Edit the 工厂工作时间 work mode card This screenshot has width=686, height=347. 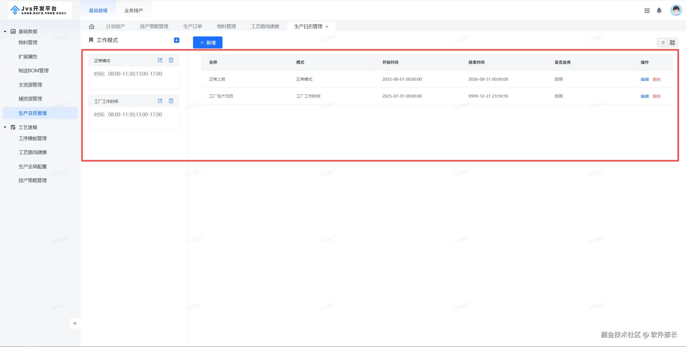tap(160, 101)
